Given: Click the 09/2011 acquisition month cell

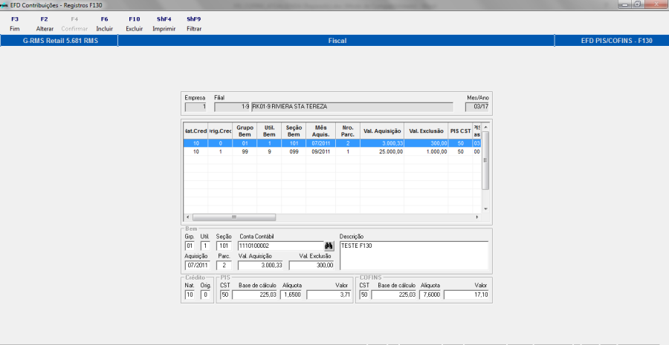Looking at the screenshot, I should coord(321,151).
